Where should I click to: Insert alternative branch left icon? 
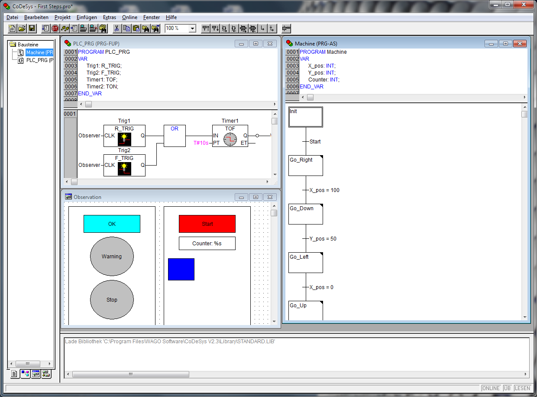[234, 29]
